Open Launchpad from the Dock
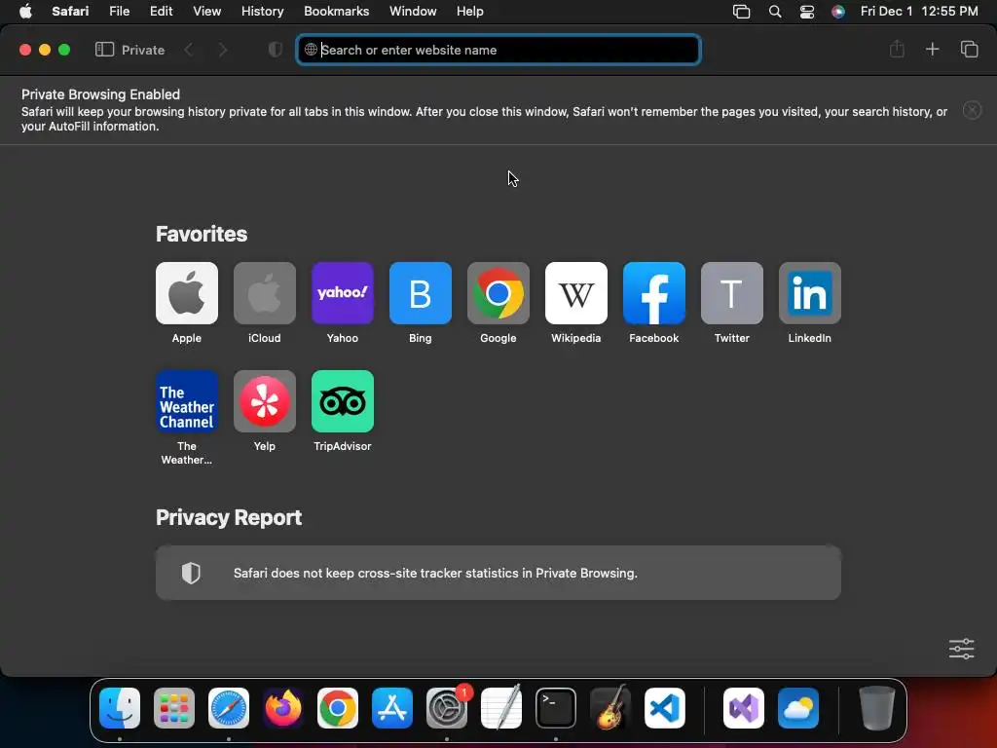The image size is (997, 748). point(174,708)
